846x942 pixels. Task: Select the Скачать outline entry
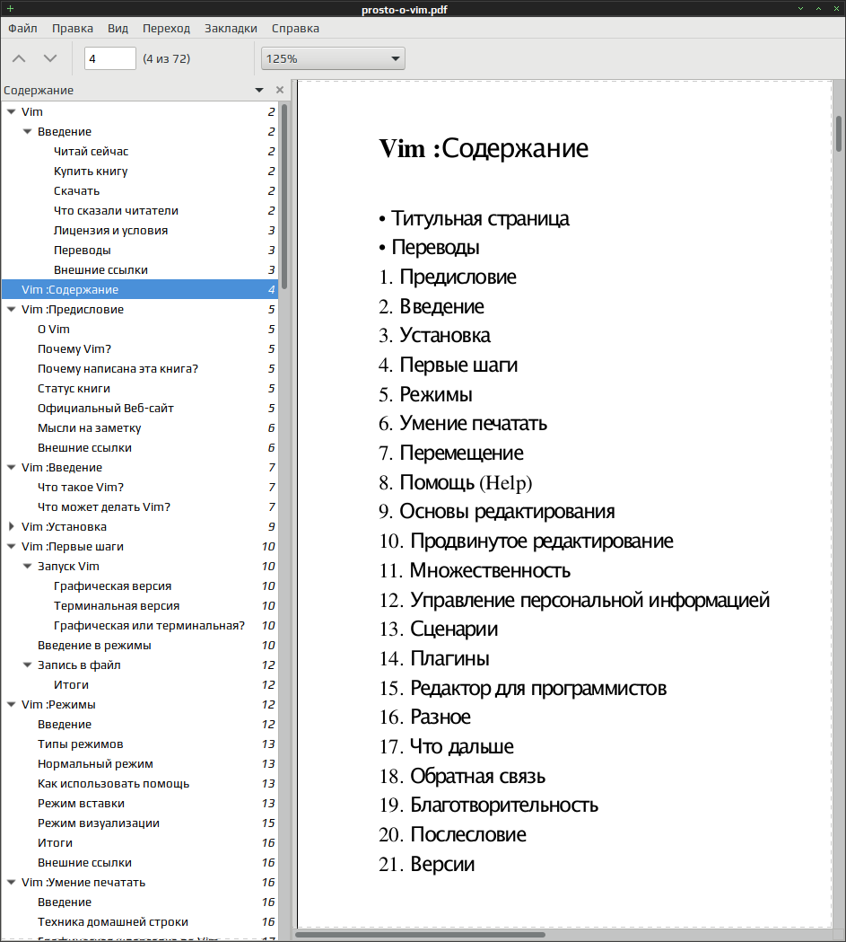[77, 191]
